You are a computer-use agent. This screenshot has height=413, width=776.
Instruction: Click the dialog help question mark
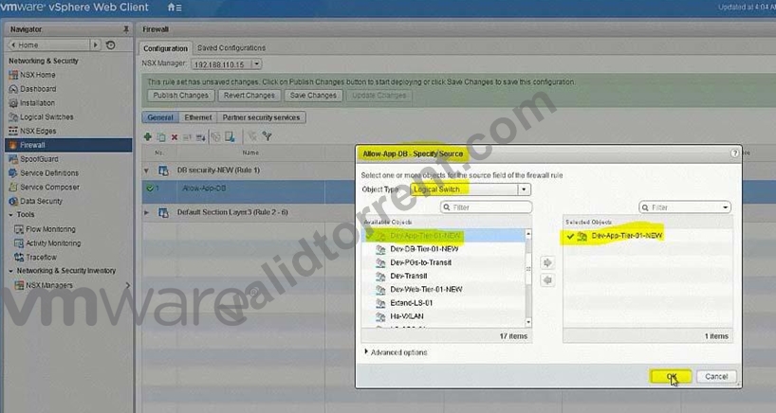[x=734, y=153]
